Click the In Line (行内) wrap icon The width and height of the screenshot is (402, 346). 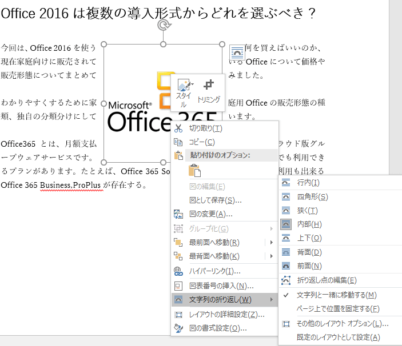point(286,183)
